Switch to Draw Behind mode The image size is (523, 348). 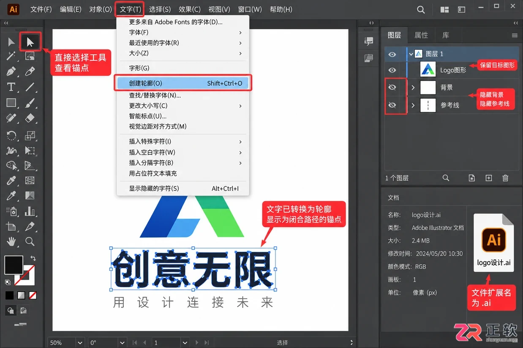click(x=24, y=311)
